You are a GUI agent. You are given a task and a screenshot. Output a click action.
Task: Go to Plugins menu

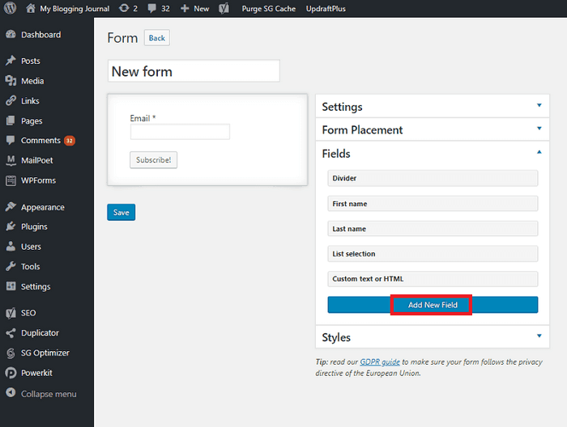point(34,226)
